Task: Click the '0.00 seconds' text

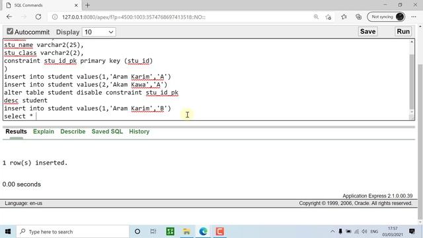Action: point(22,184)
